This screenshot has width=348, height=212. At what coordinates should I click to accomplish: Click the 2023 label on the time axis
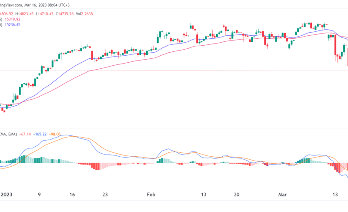point(7,195)
